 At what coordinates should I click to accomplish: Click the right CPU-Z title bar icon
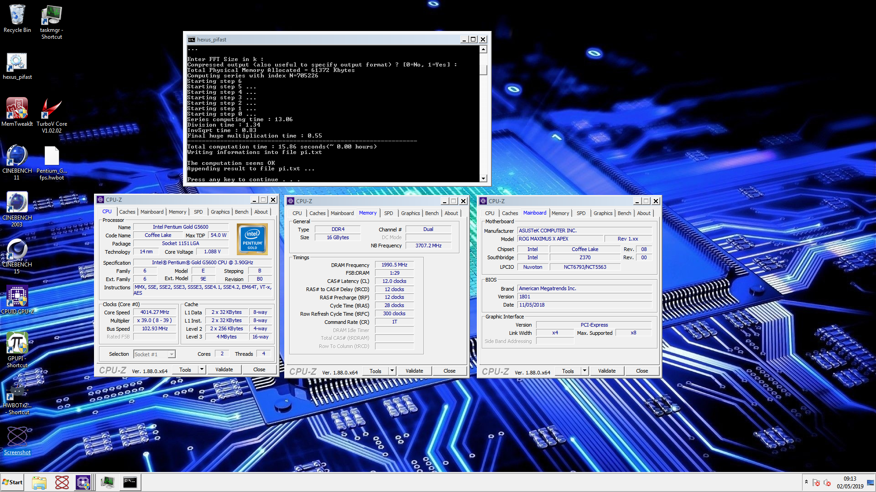483,201
